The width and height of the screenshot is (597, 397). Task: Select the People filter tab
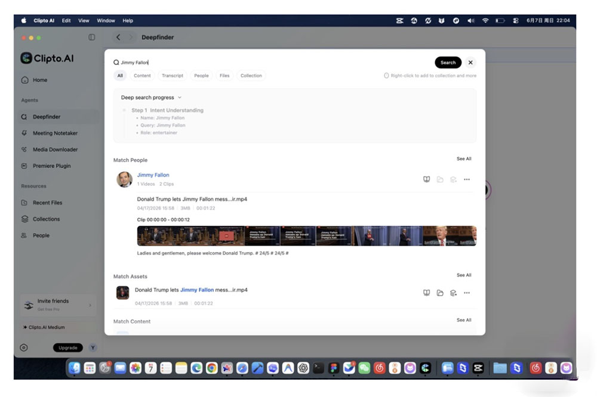coord(201,76)
